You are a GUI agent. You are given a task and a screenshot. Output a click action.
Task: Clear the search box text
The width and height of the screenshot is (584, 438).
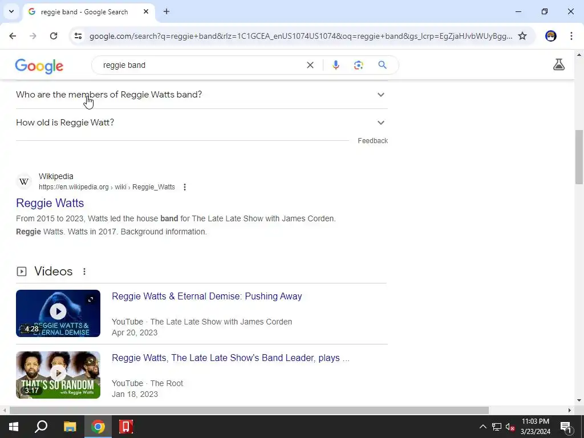pos(310,65)
